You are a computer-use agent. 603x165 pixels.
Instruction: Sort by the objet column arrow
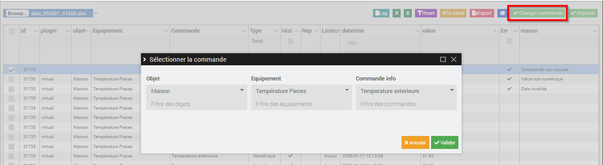pos(88,31)
